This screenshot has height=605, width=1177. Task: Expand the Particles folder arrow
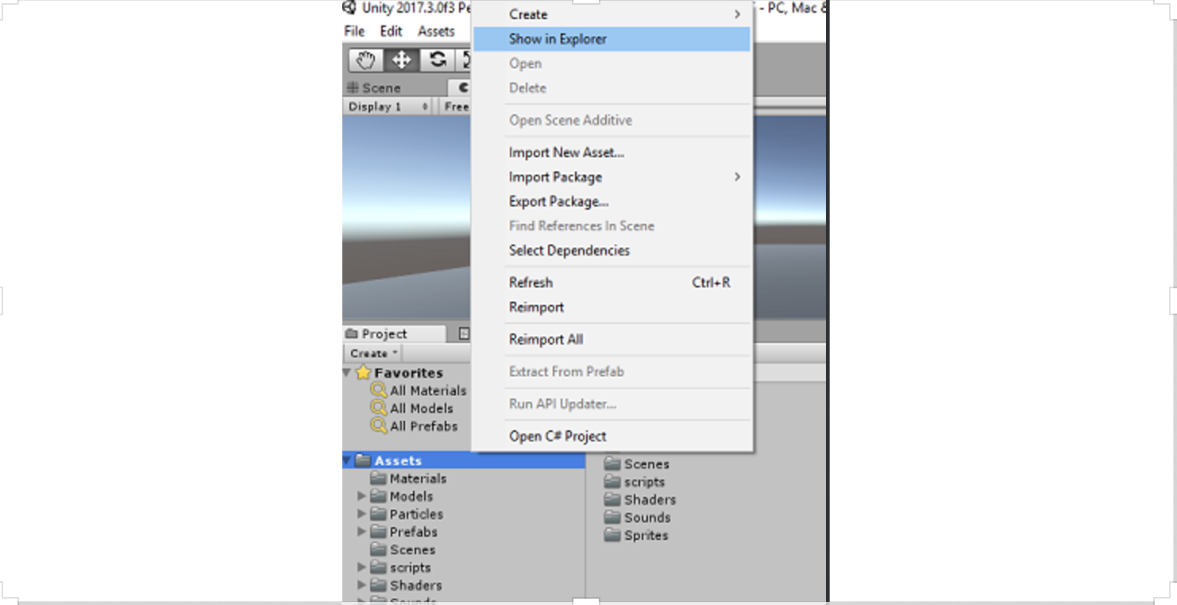[x=362, y=514]
